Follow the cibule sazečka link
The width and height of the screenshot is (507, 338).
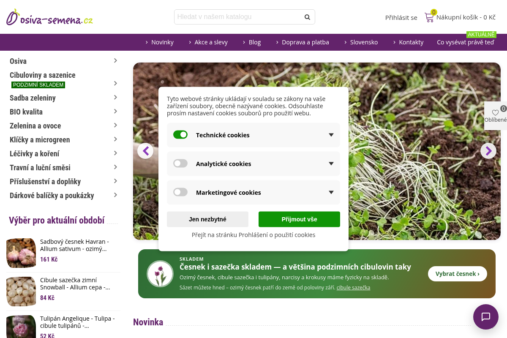pos(353,287)
